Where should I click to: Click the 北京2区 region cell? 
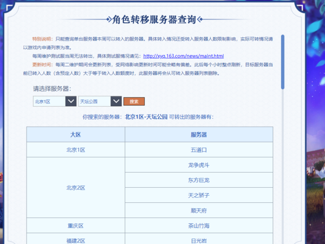coord(76,188)
